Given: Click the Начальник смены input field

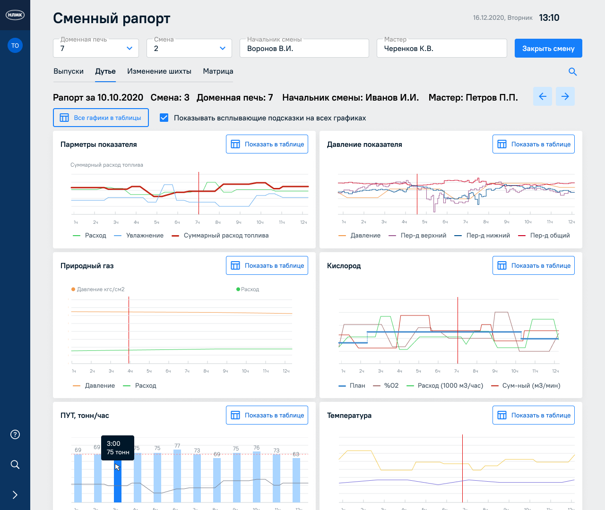Looking at the screenshot, I should [304, 48].
